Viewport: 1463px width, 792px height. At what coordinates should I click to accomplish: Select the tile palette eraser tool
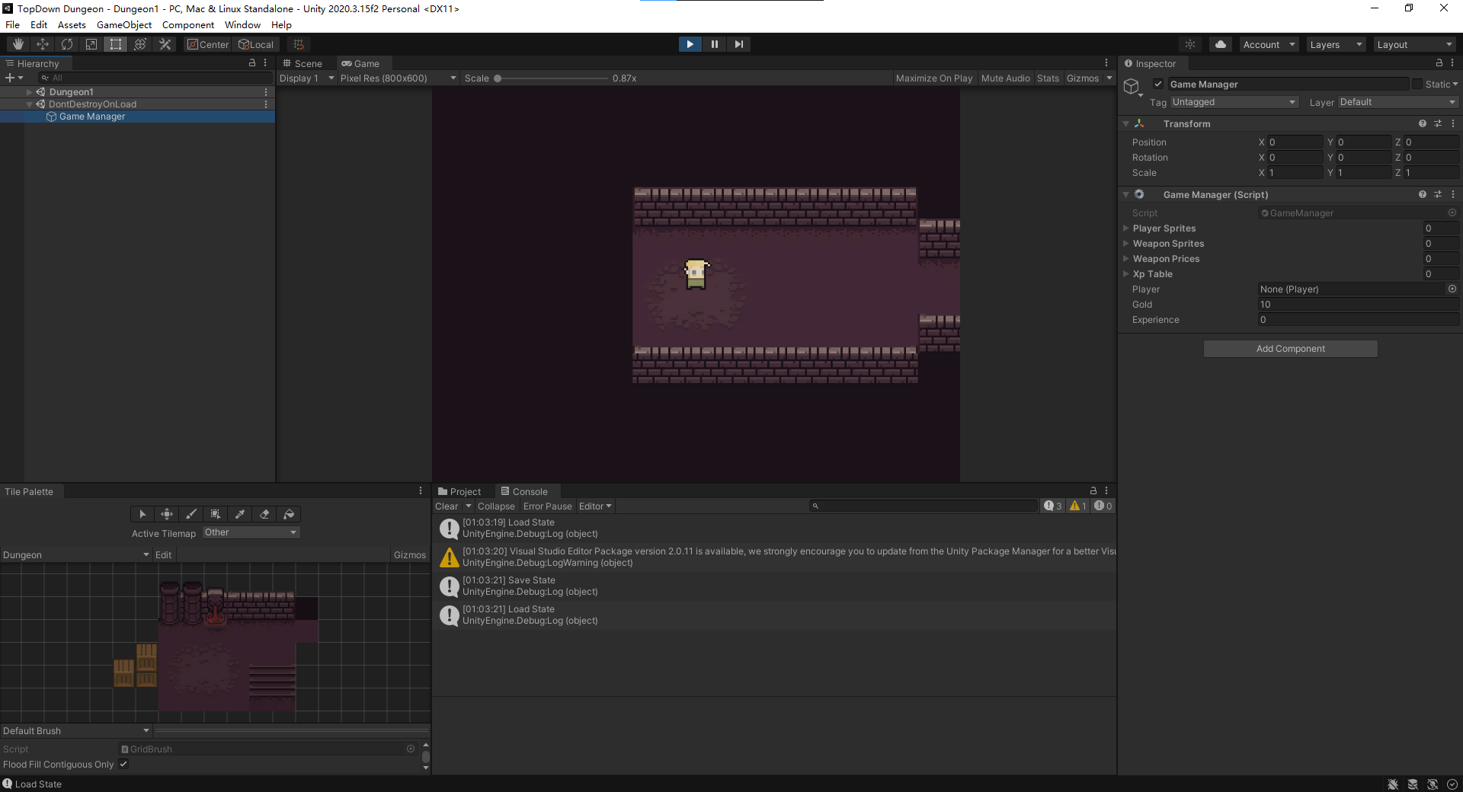264,514
